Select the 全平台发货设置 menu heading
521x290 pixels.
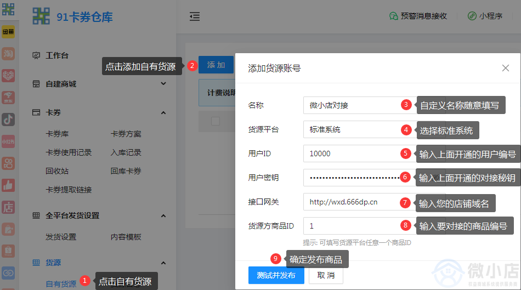[x=72, y=215]
